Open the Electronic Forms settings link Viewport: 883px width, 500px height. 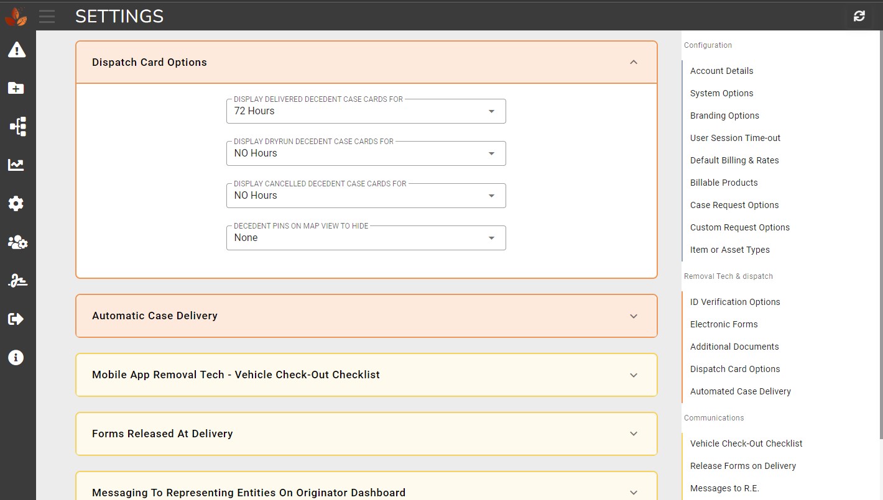point(724,324)
